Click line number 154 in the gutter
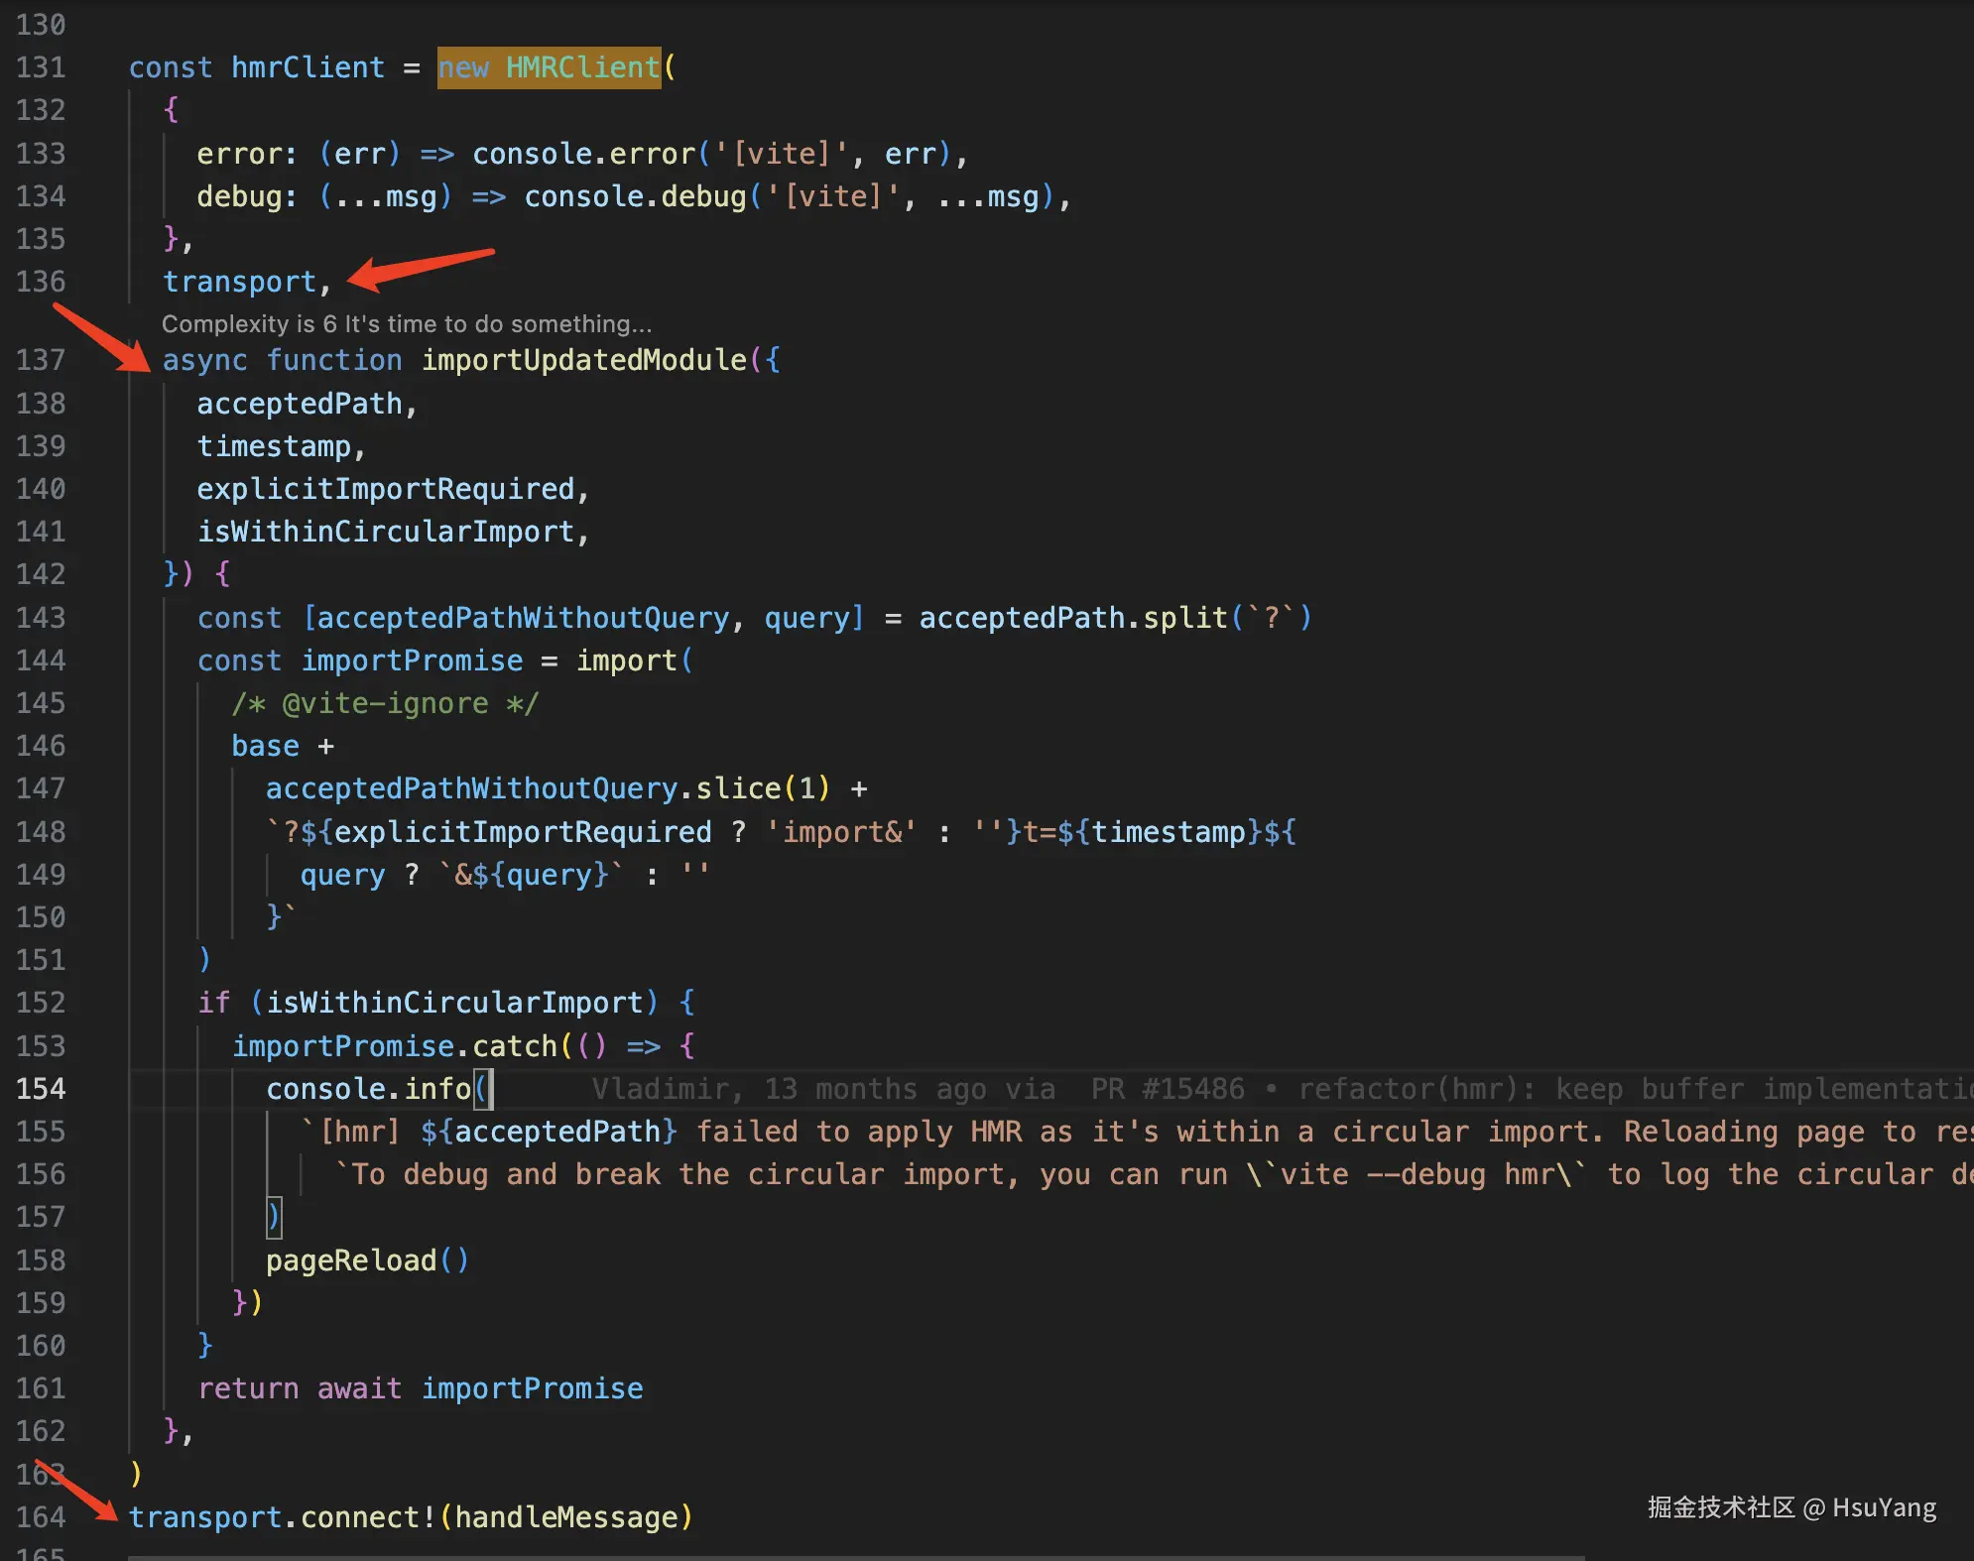1974x1561 pixels. tap(41, 1089)
